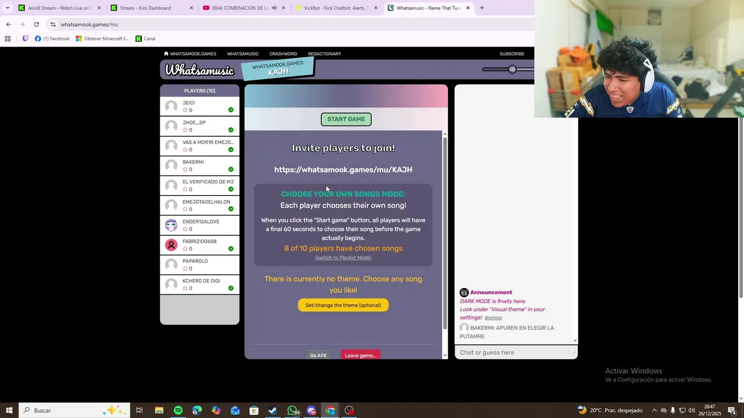Open site info icon in address bar
The width and height of the screenshot is (744, 418).
click(x=53, y=24)
